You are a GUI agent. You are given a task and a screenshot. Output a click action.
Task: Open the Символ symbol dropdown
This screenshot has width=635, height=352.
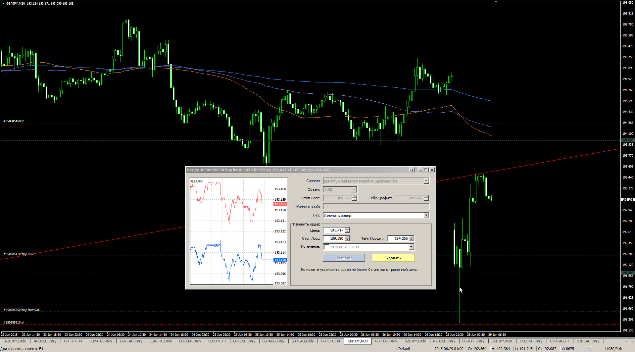click(426, 181)
